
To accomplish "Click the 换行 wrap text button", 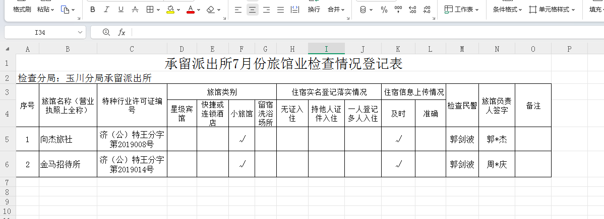I will click(x=314, y=10).
